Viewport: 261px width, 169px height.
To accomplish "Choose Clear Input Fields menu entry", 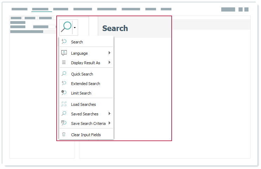I will click(86, 135).
